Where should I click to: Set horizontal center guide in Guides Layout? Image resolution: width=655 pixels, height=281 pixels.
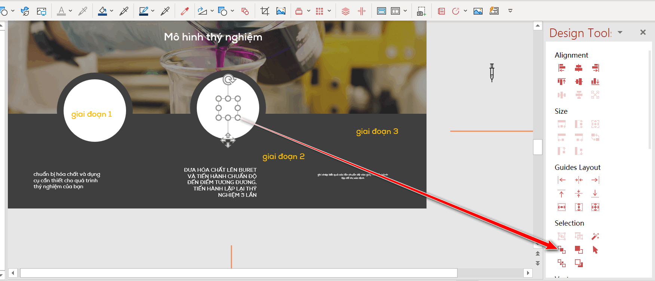579,180
